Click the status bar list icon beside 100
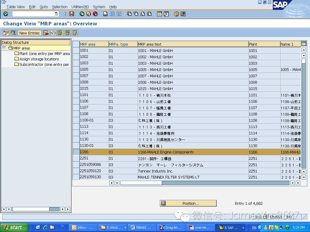 [x=265, y=217]
